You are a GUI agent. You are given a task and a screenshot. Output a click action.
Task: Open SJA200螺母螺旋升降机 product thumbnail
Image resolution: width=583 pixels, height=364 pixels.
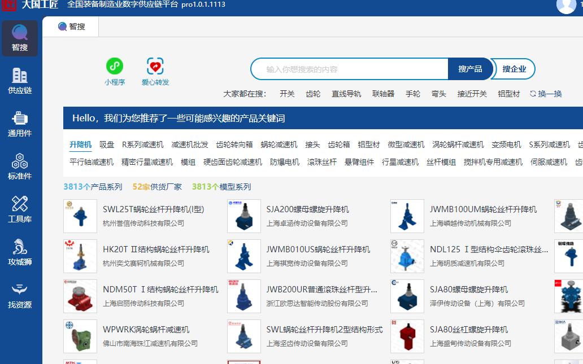(x=244, y=216)
